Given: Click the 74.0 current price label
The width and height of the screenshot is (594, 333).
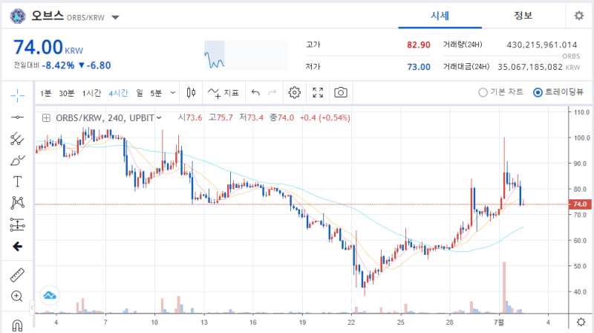Looking at the screenshot, I should (x=580, y=204).
